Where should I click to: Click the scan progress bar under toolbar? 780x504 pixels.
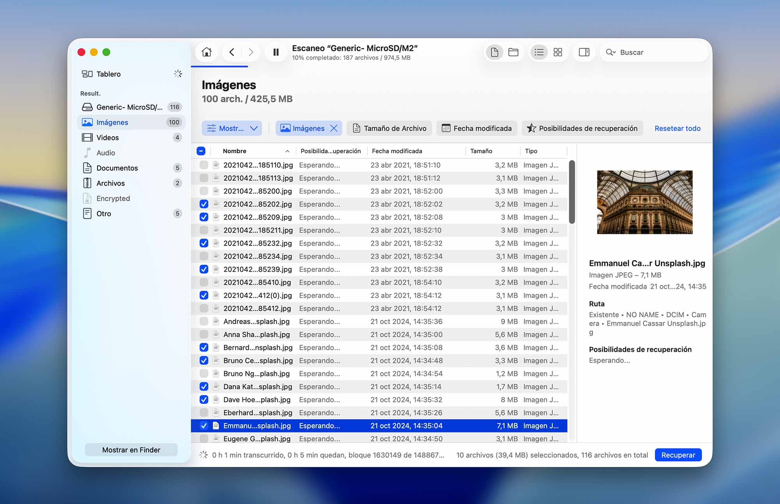click(x=220, y=66)
